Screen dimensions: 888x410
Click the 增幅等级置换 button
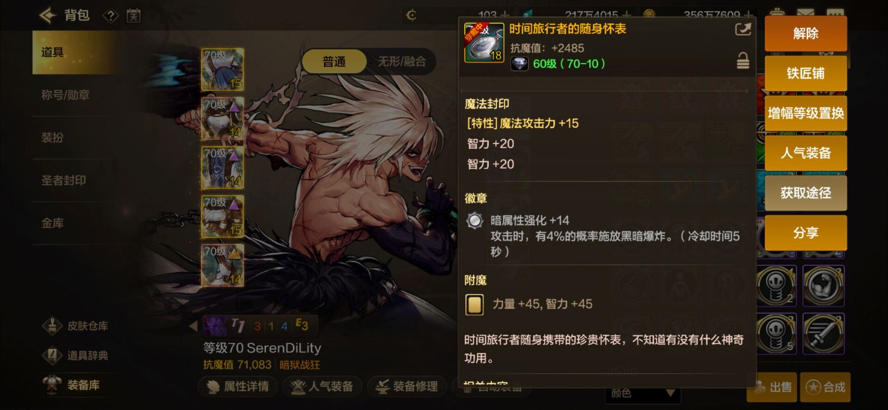point(806,113)
